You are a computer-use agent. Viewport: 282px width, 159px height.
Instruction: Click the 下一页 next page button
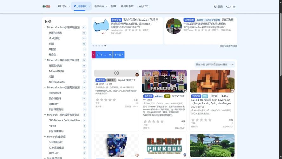119,55
